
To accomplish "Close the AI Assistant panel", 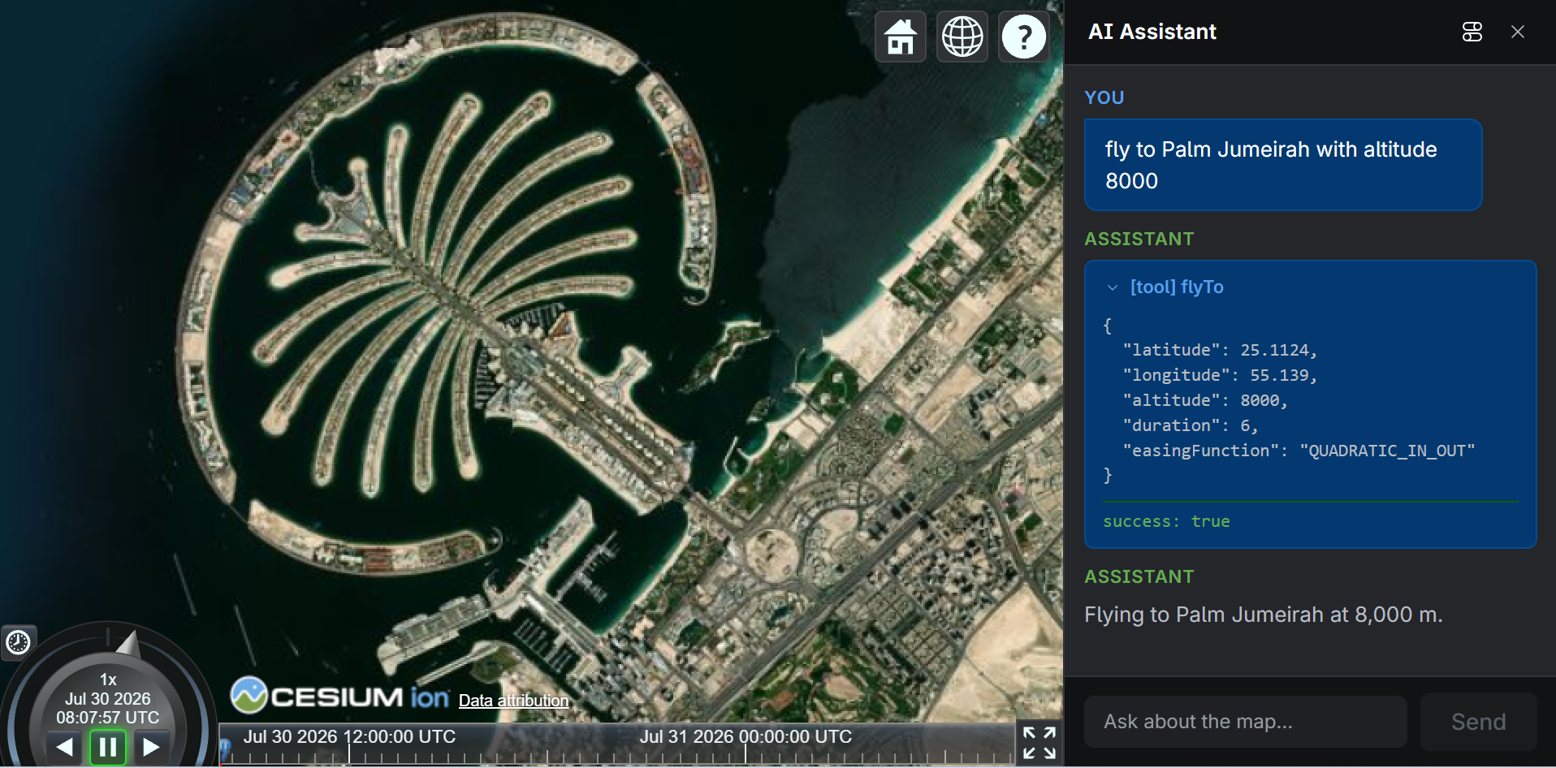I will [x=1518, y=32].
